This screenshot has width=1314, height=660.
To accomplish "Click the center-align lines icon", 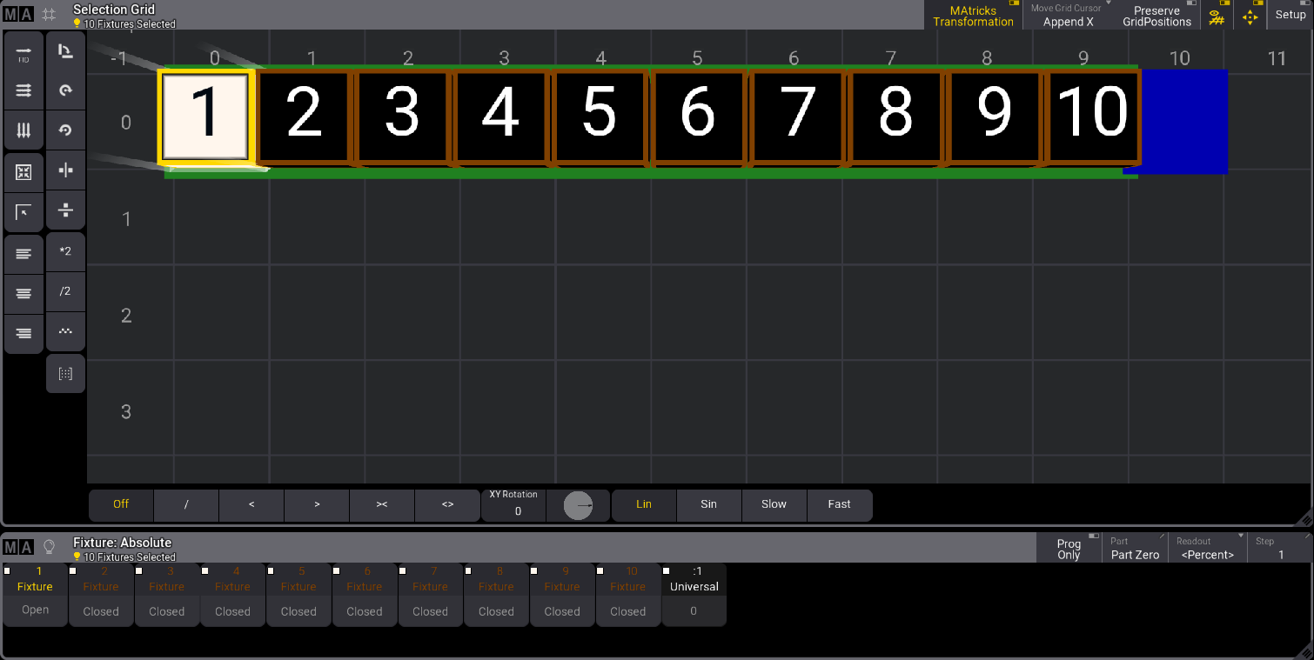I will (23, 294).
